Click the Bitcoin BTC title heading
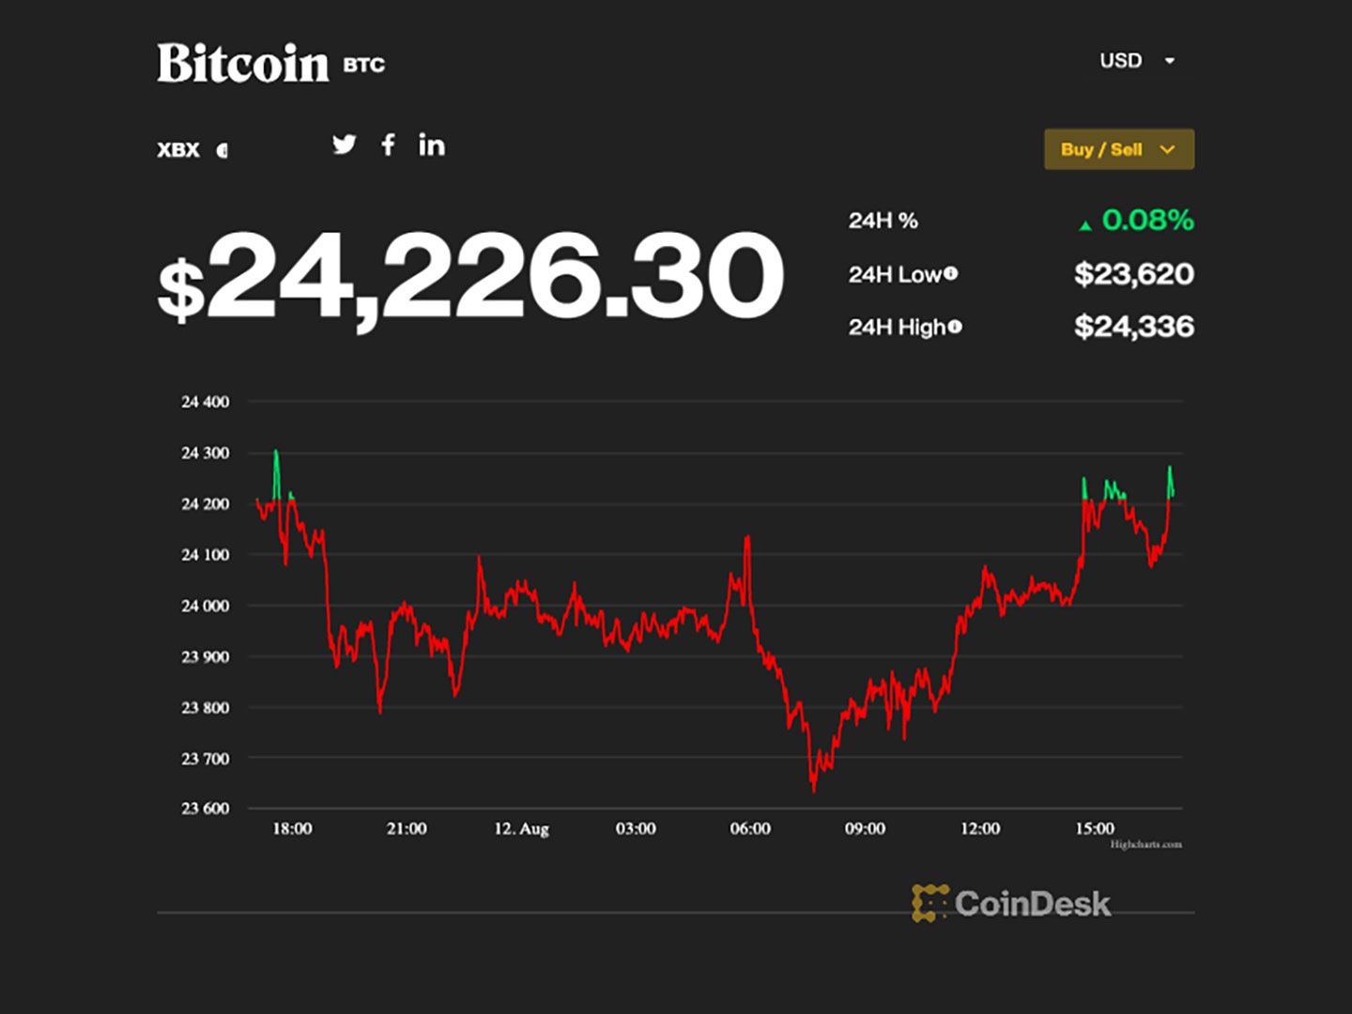 coord(269,62)
